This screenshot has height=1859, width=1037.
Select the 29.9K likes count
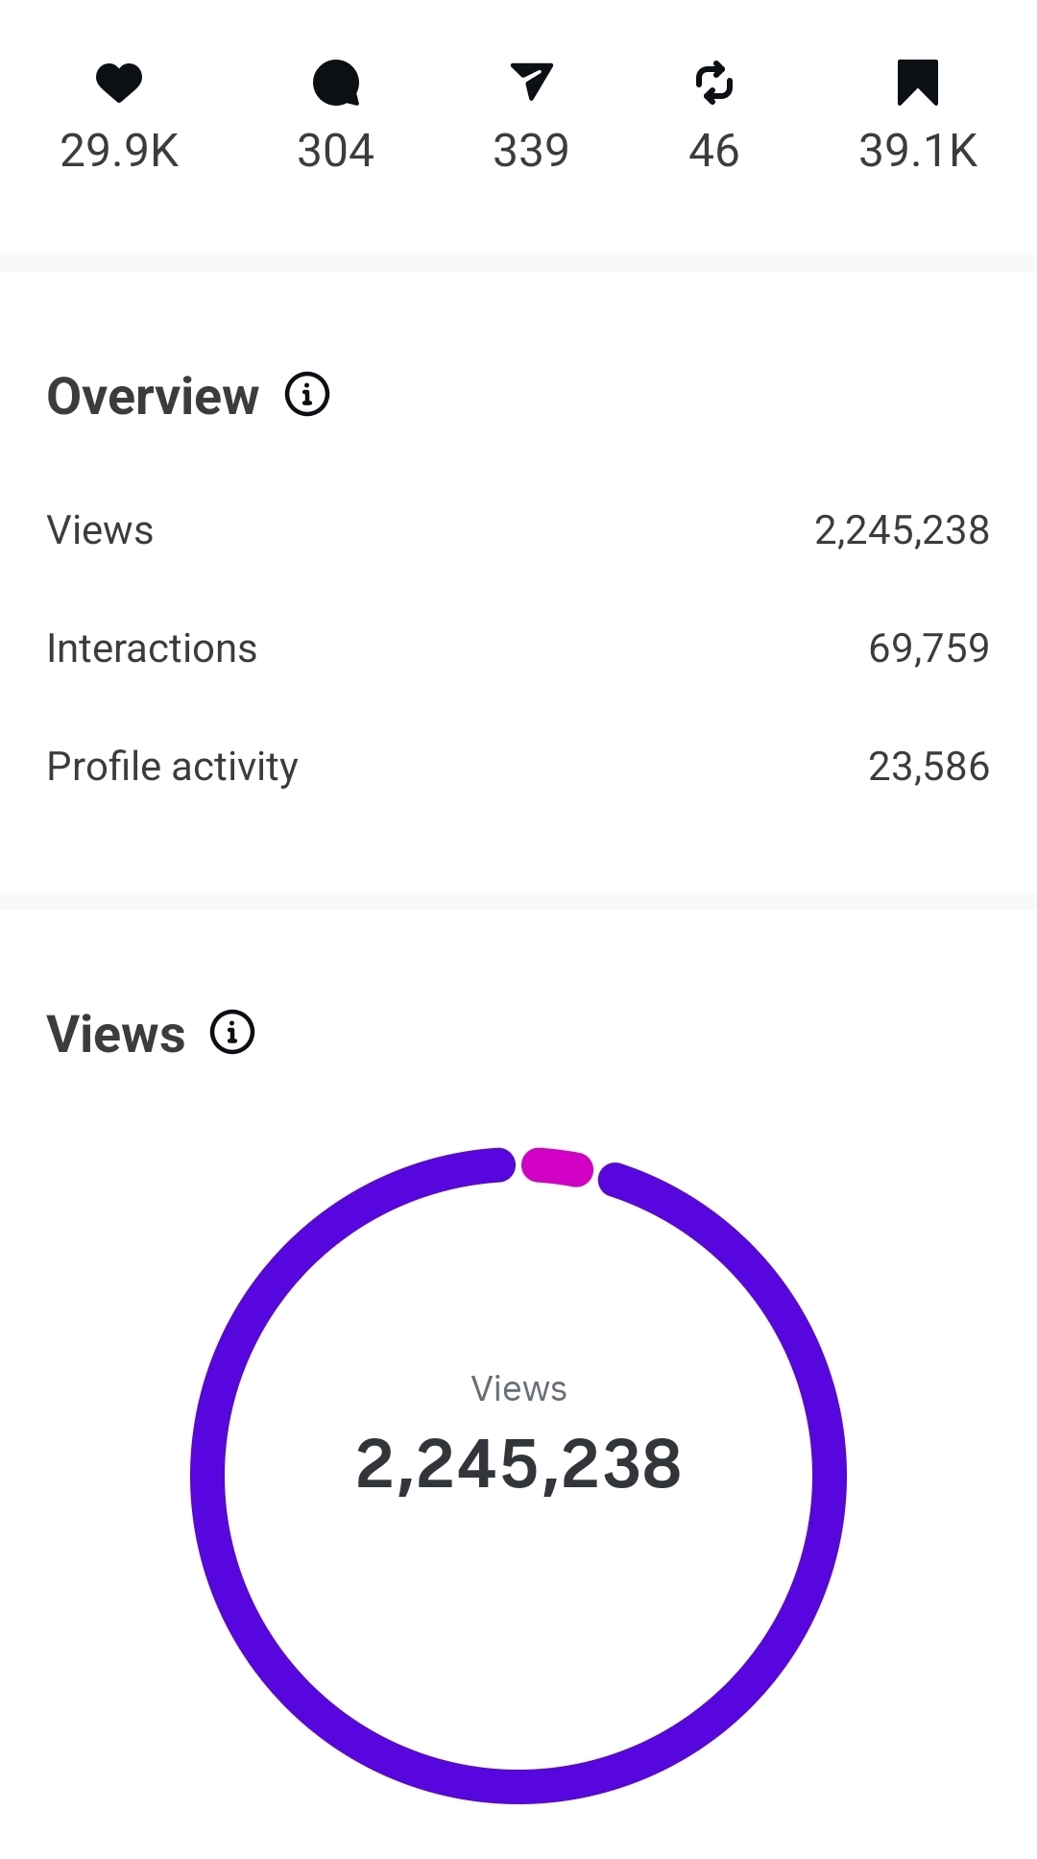pos(119,151)
